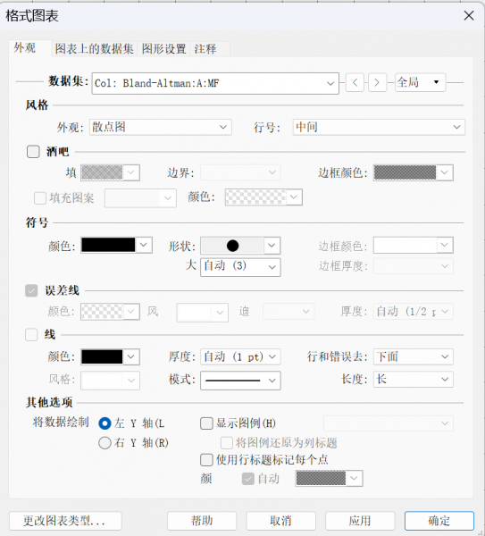Toggle the 填充图案 checkbox
Viewport: 485px width, 536px height.
coord(40,198)
